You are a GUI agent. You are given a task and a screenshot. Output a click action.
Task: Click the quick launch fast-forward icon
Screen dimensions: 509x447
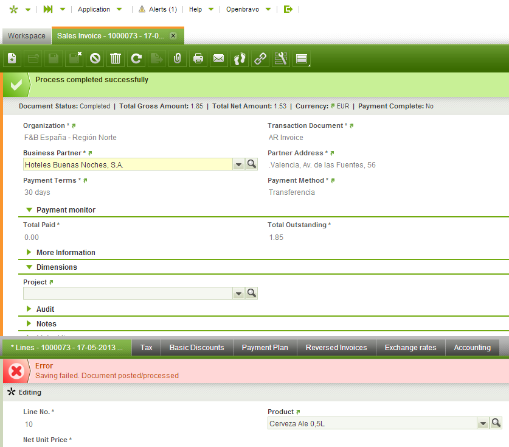coord(48,9)
